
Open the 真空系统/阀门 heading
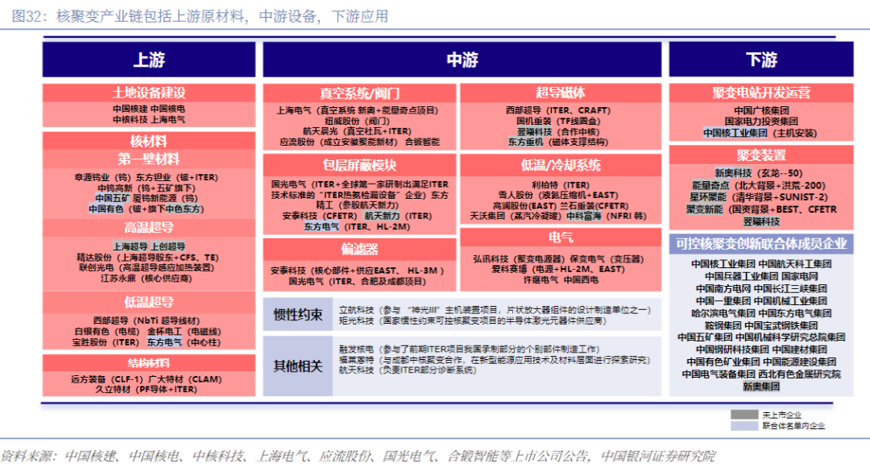point(359,93)
